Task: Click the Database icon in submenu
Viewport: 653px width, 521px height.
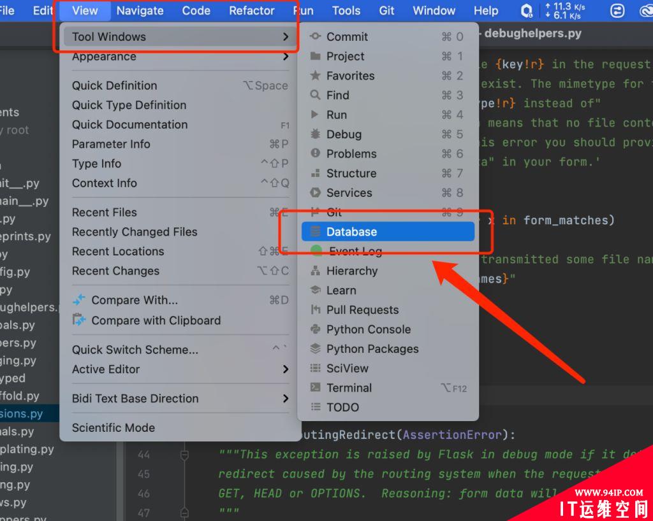Action: 316,232
